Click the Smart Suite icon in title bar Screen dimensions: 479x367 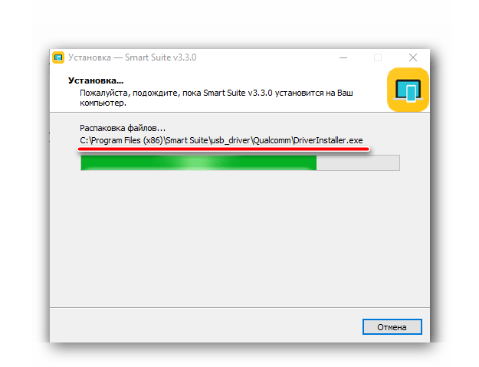[58, 57]
